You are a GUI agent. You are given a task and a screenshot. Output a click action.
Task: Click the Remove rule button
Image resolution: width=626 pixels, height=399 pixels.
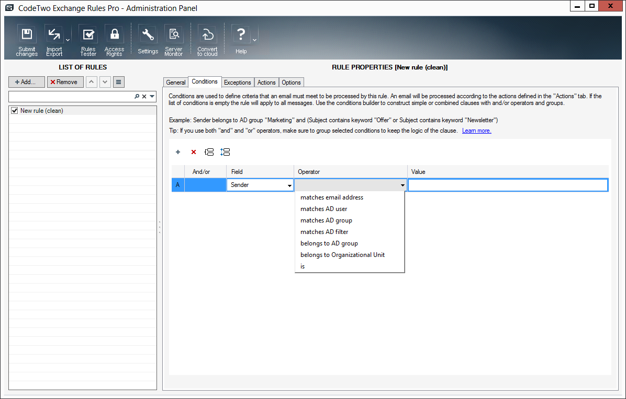[x=65, y=82]
